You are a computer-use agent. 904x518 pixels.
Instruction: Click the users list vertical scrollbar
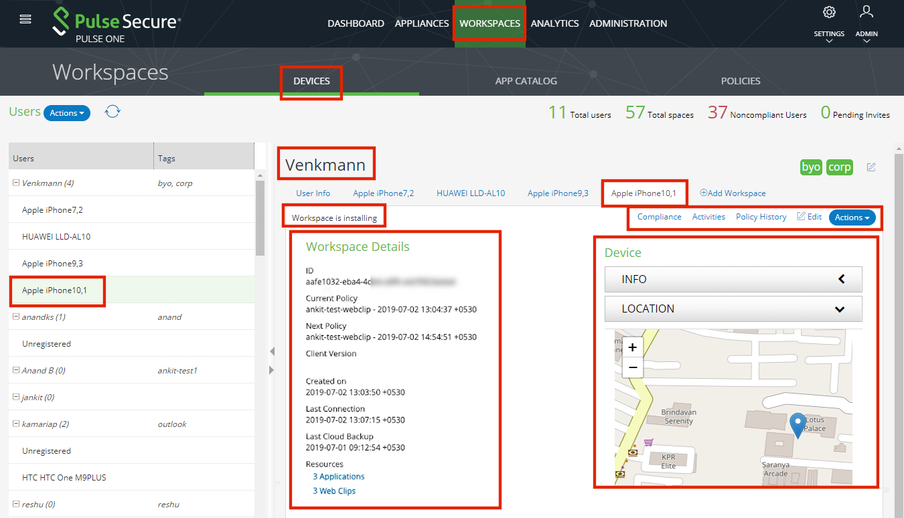click(x=260, y=218)
